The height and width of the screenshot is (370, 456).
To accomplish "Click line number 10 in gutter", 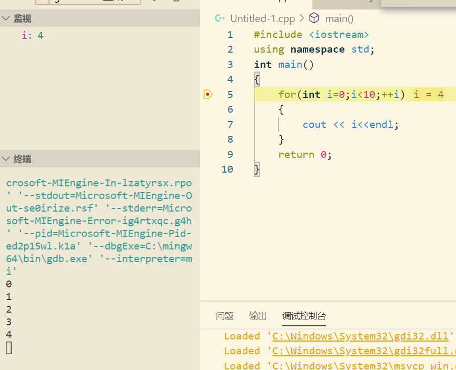I will click(x=227, y=169).
